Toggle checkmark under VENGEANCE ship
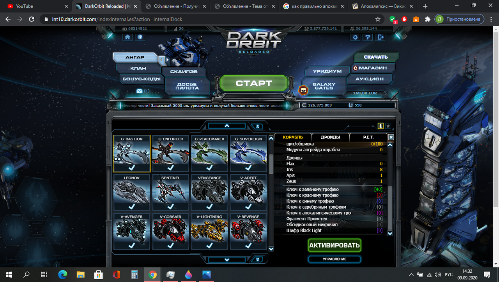Screen dimensions: 499x282 coord(209,206)
